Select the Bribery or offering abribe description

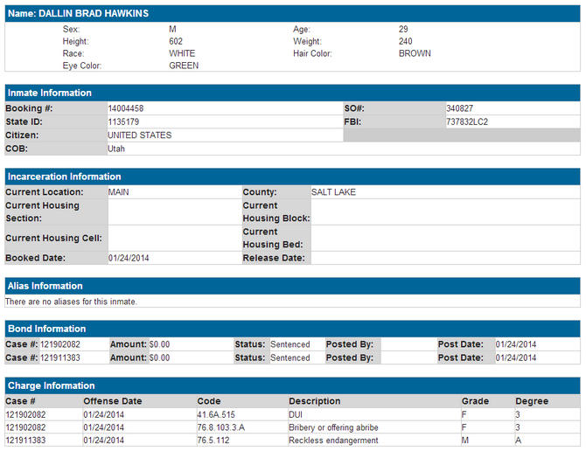click(x=333, y=427)
